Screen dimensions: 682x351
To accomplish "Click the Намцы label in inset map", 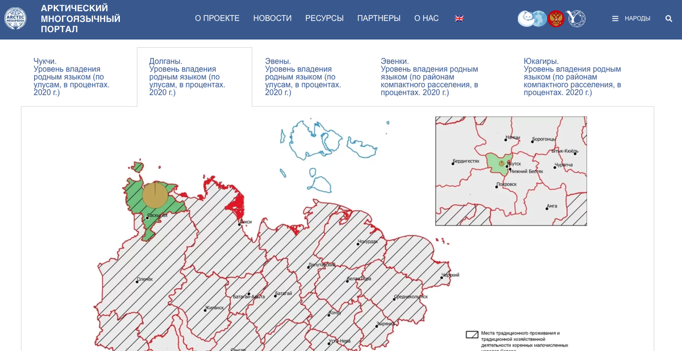I will (513, 137).
